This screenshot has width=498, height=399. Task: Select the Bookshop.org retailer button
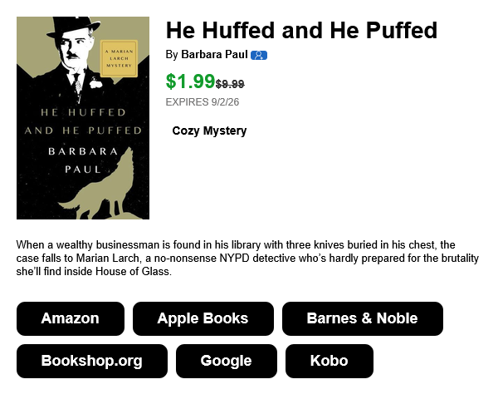pyautogui.click(x=92, y=361)
